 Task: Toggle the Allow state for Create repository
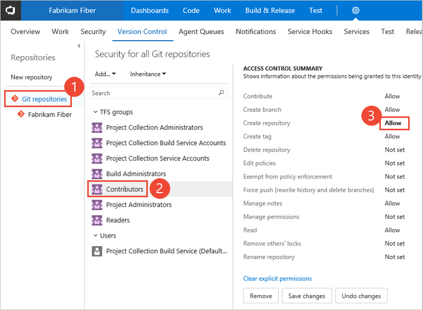[394, 123]
